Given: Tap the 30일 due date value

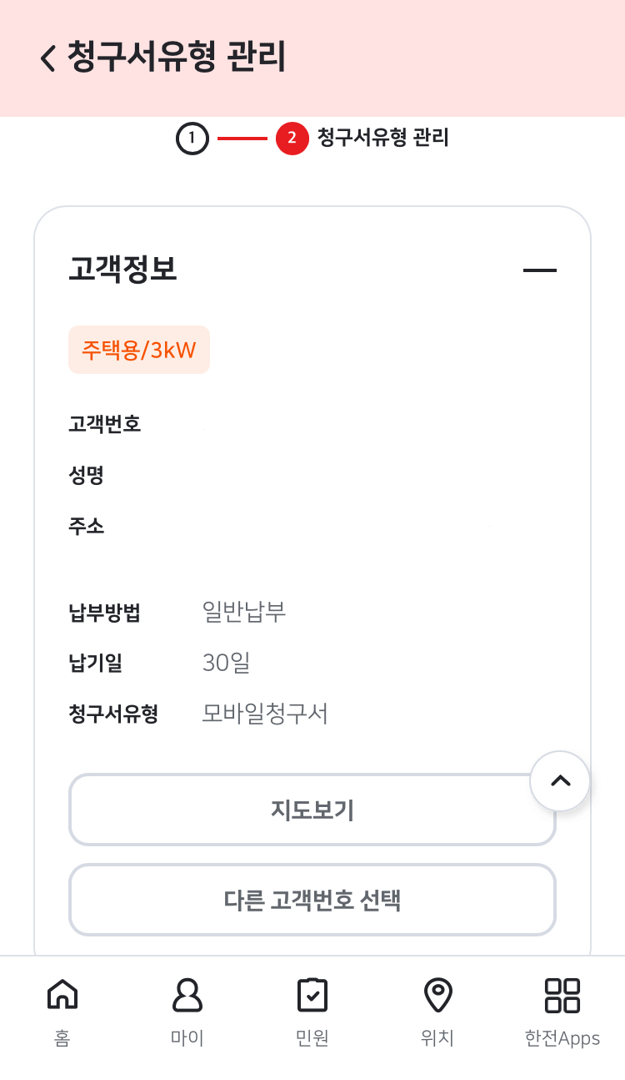Looking at the screenshot, I should click(226, 663).
